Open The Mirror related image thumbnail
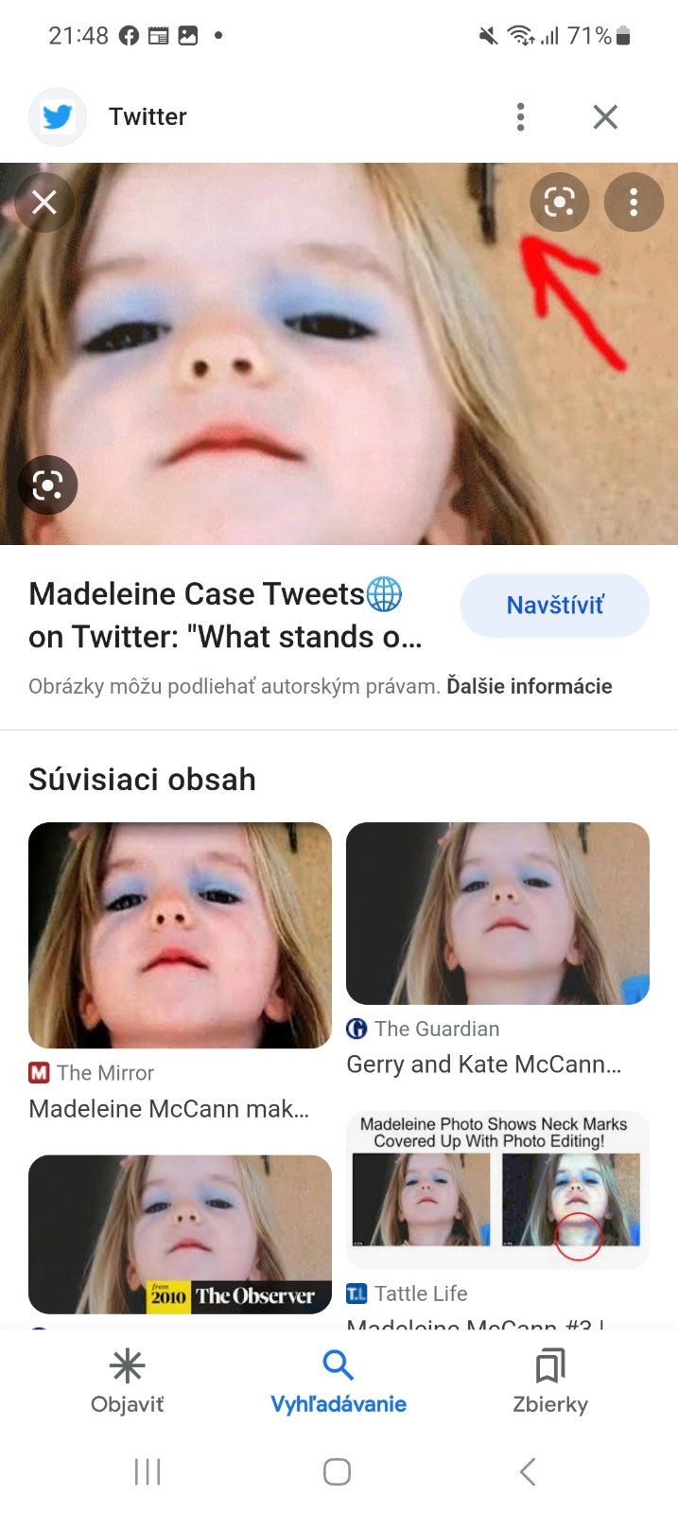Screen dimensions: 678x1514 180,935
